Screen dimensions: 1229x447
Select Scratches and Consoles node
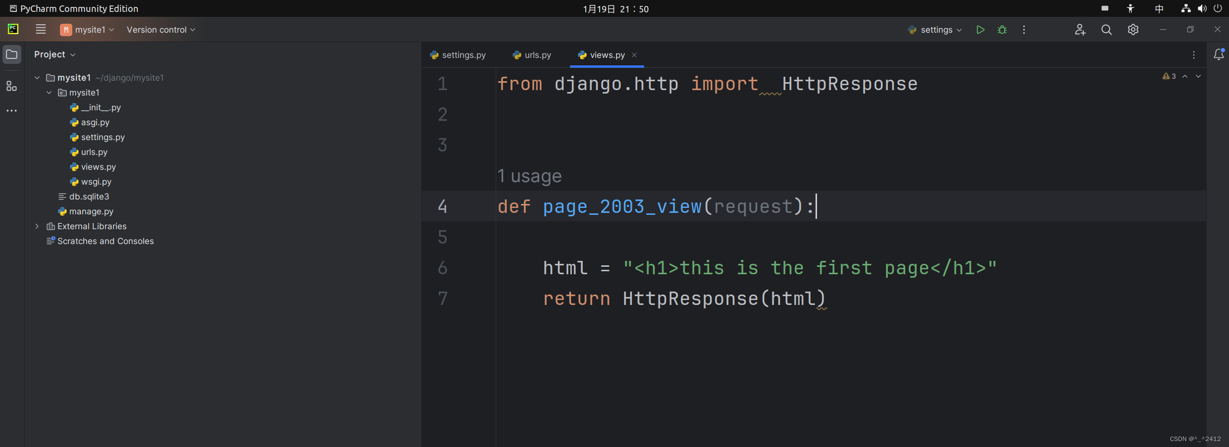(x=100, y=241)
